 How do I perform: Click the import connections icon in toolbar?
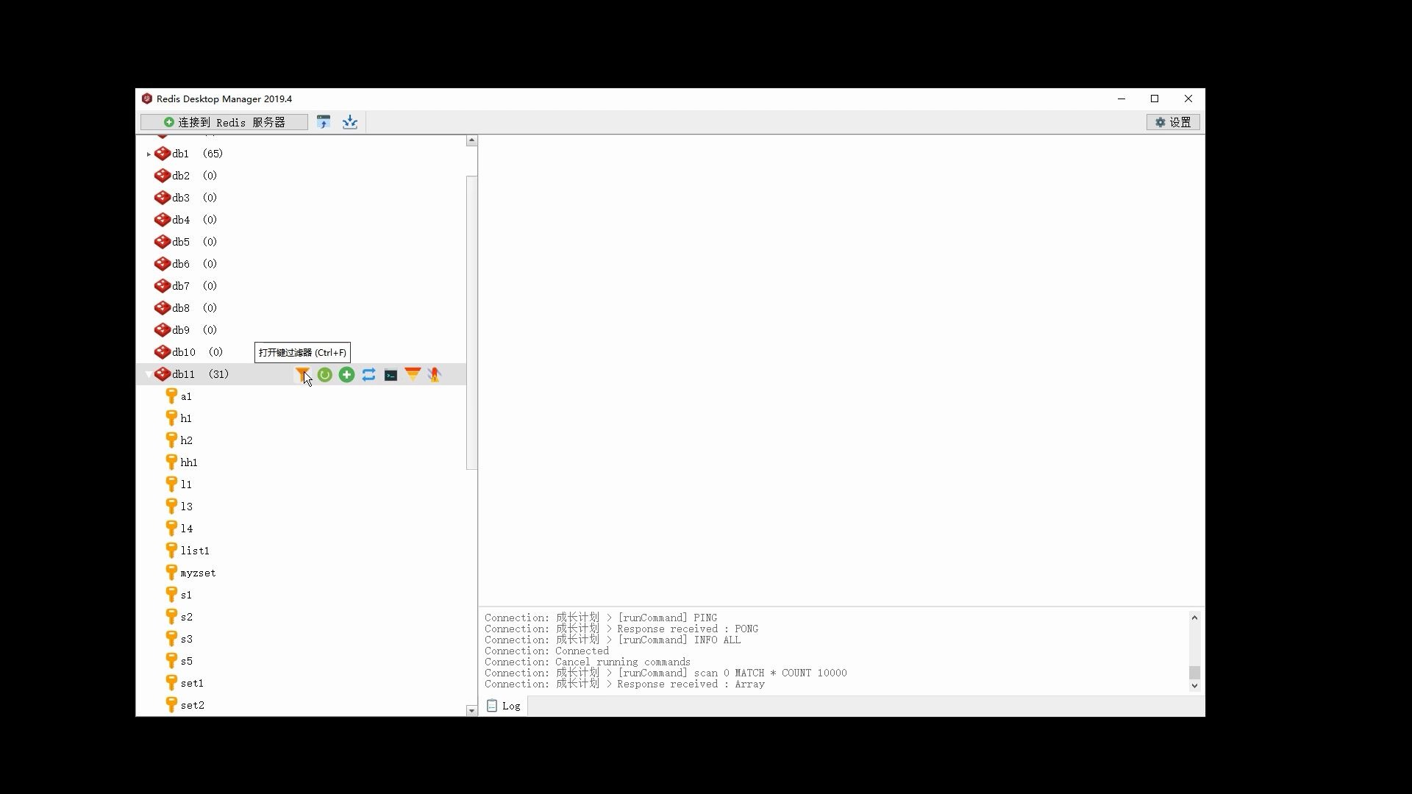324,122
